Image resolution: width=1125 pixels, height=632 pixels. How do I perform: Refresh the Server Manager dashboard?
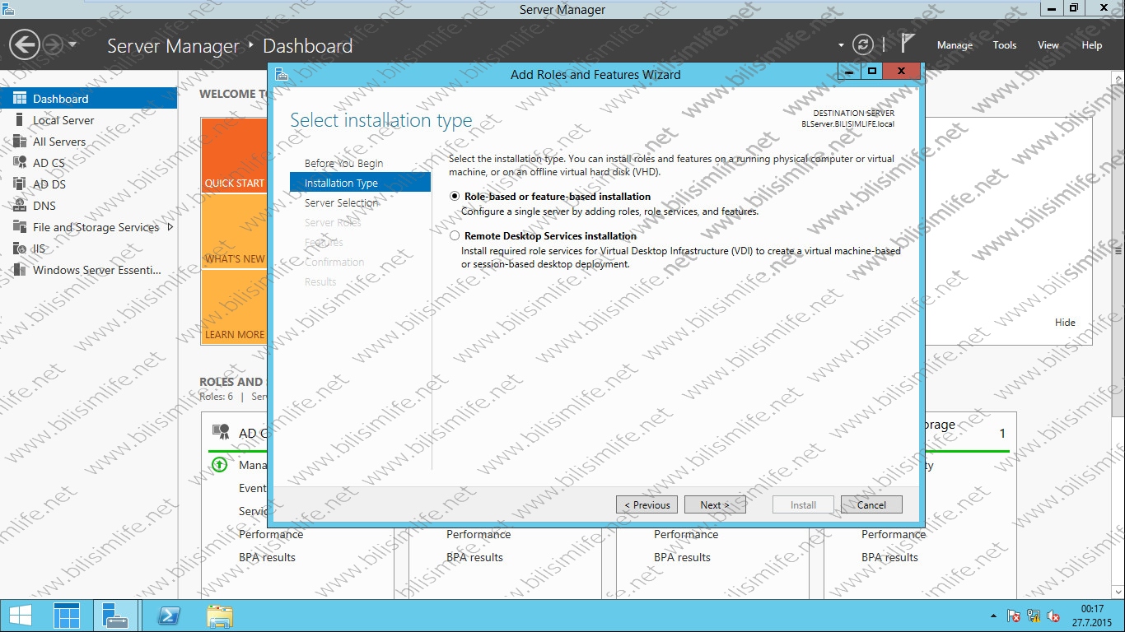[862, 44]
